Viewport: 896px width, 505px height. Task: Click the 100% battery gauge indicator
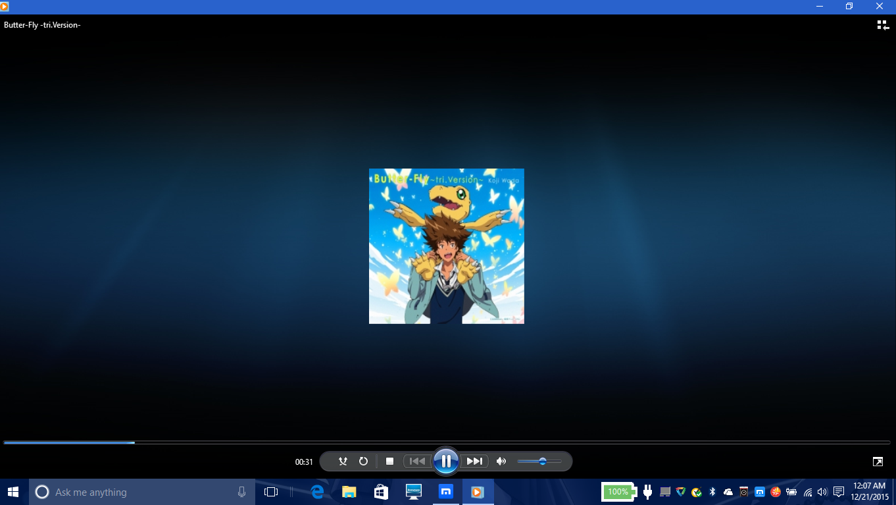tap(619, 492)
